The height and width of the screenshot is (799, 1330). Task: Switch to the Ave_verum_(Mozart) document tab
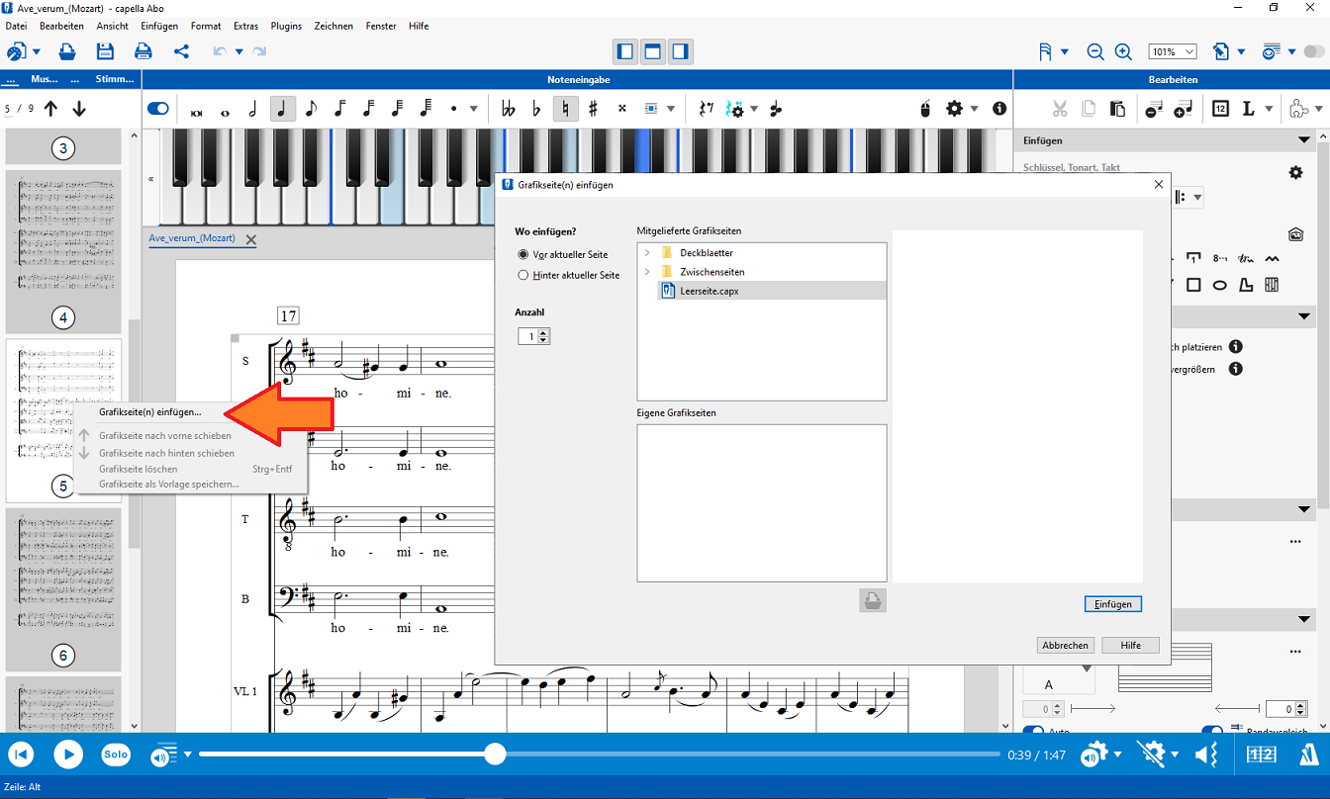click(192, 238)
